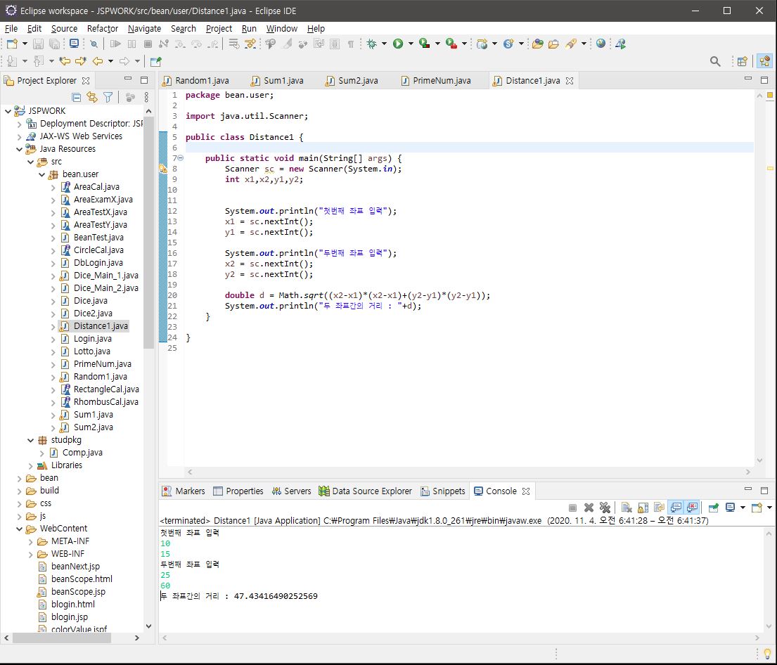The image size is (777, 665).
Task: Click the Debug bug icon
Action: coord(371,44)
